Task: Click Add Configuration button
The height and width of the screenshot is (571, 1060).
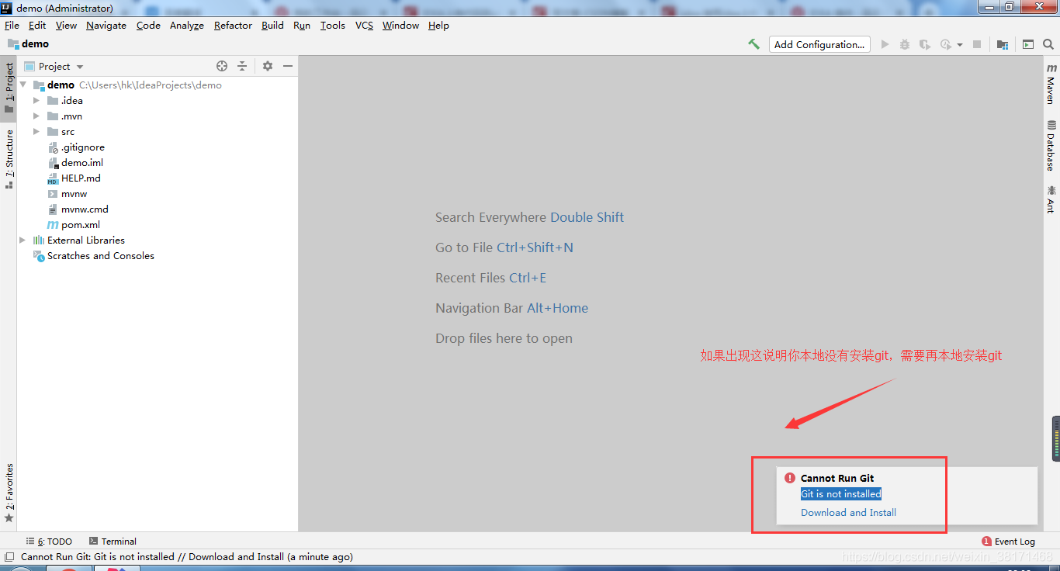Action: pyautogui.click(x=819, y=44)
